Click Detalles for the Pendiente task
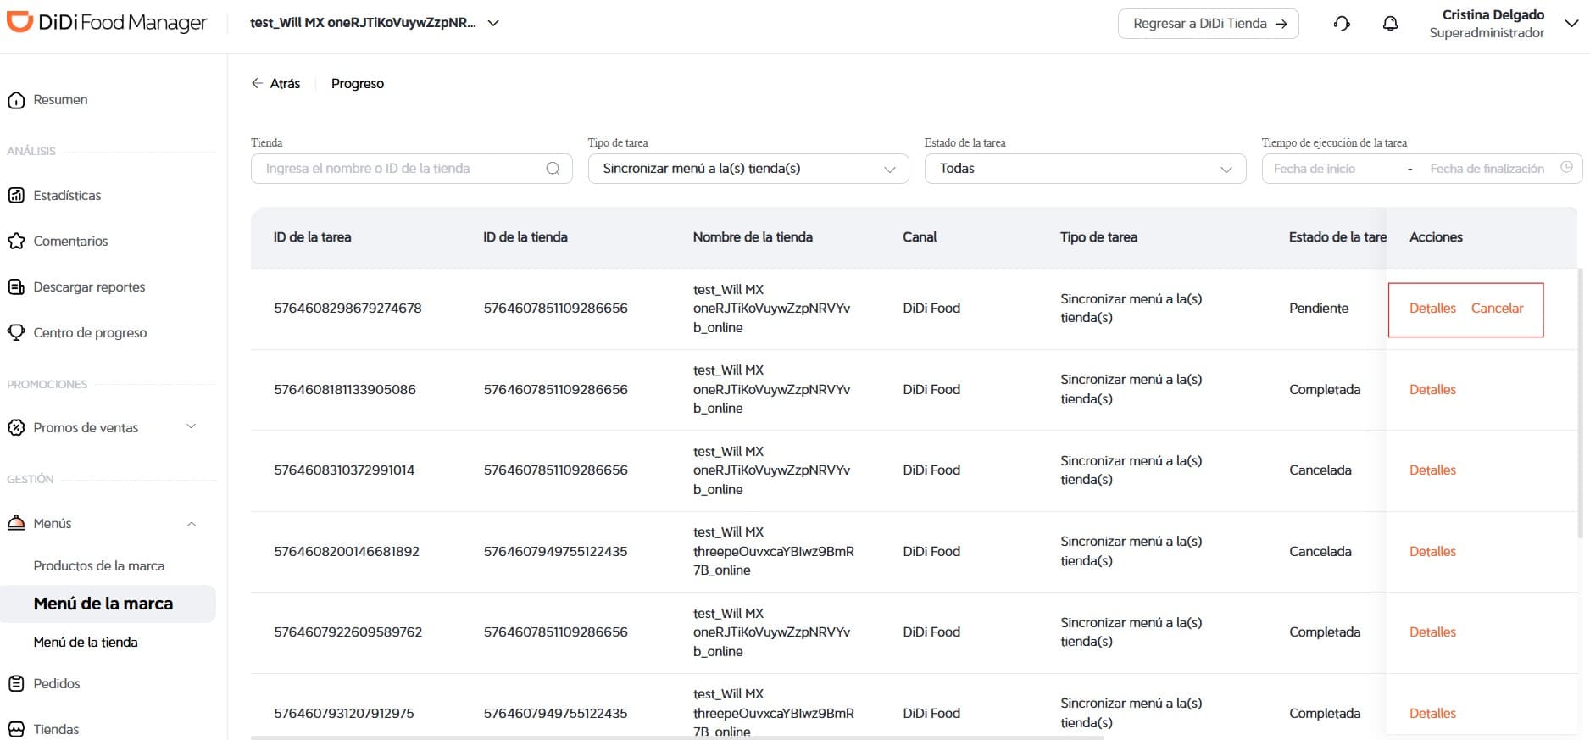Image resolution: width=1590 pixels, height=740 pixels. [x=1432, y=309]
